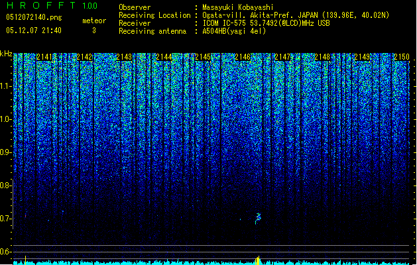
Task: Click the 0.9 frequency axis label
Action: click(x=5, y=152)
